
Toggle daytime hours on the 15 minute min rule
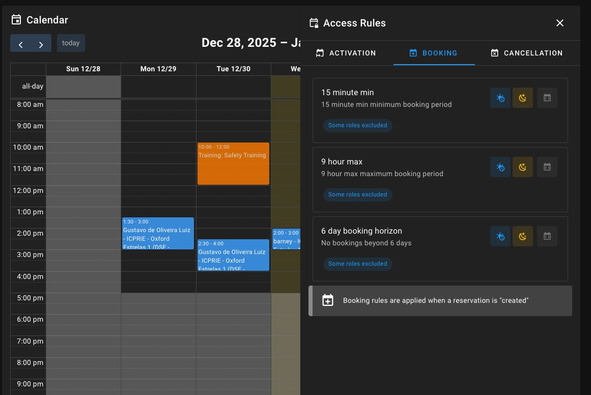500,98
